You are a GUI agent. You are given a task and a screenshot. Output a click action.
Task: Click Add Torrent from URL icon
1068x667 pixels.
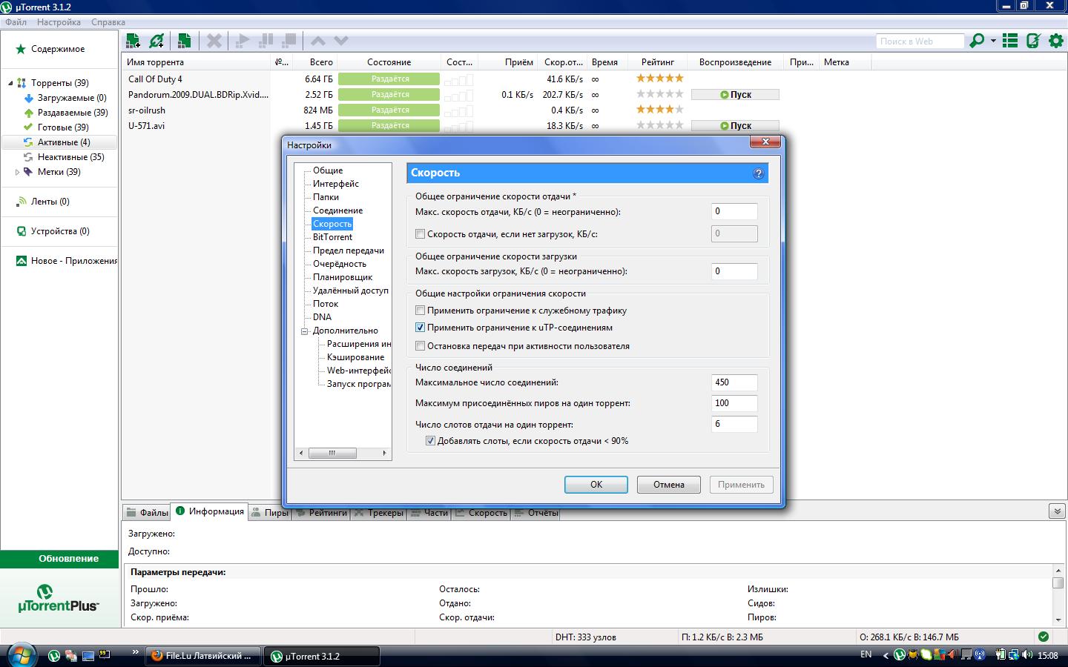point(156,41)
